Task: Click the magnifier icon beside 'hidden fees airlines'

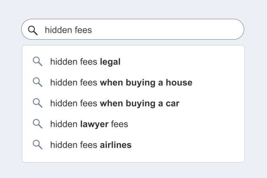Action: coord(38,145)
